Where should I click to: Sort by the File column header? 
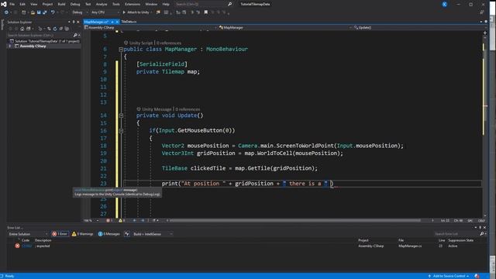(401, 240)
